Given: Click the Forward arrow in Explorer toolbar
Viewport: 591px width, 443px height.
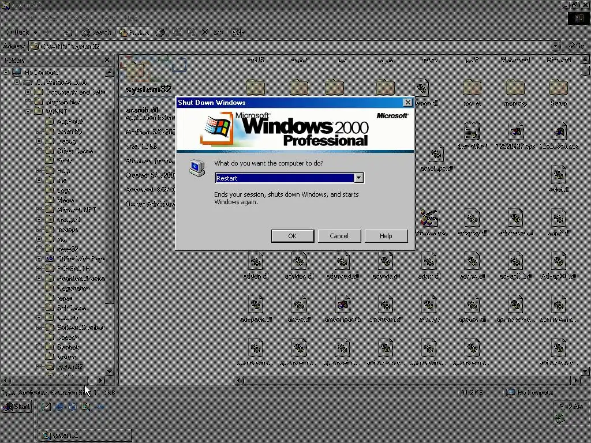Looking at the screenshot, I should pyautogui.click(x=47, y=32).
